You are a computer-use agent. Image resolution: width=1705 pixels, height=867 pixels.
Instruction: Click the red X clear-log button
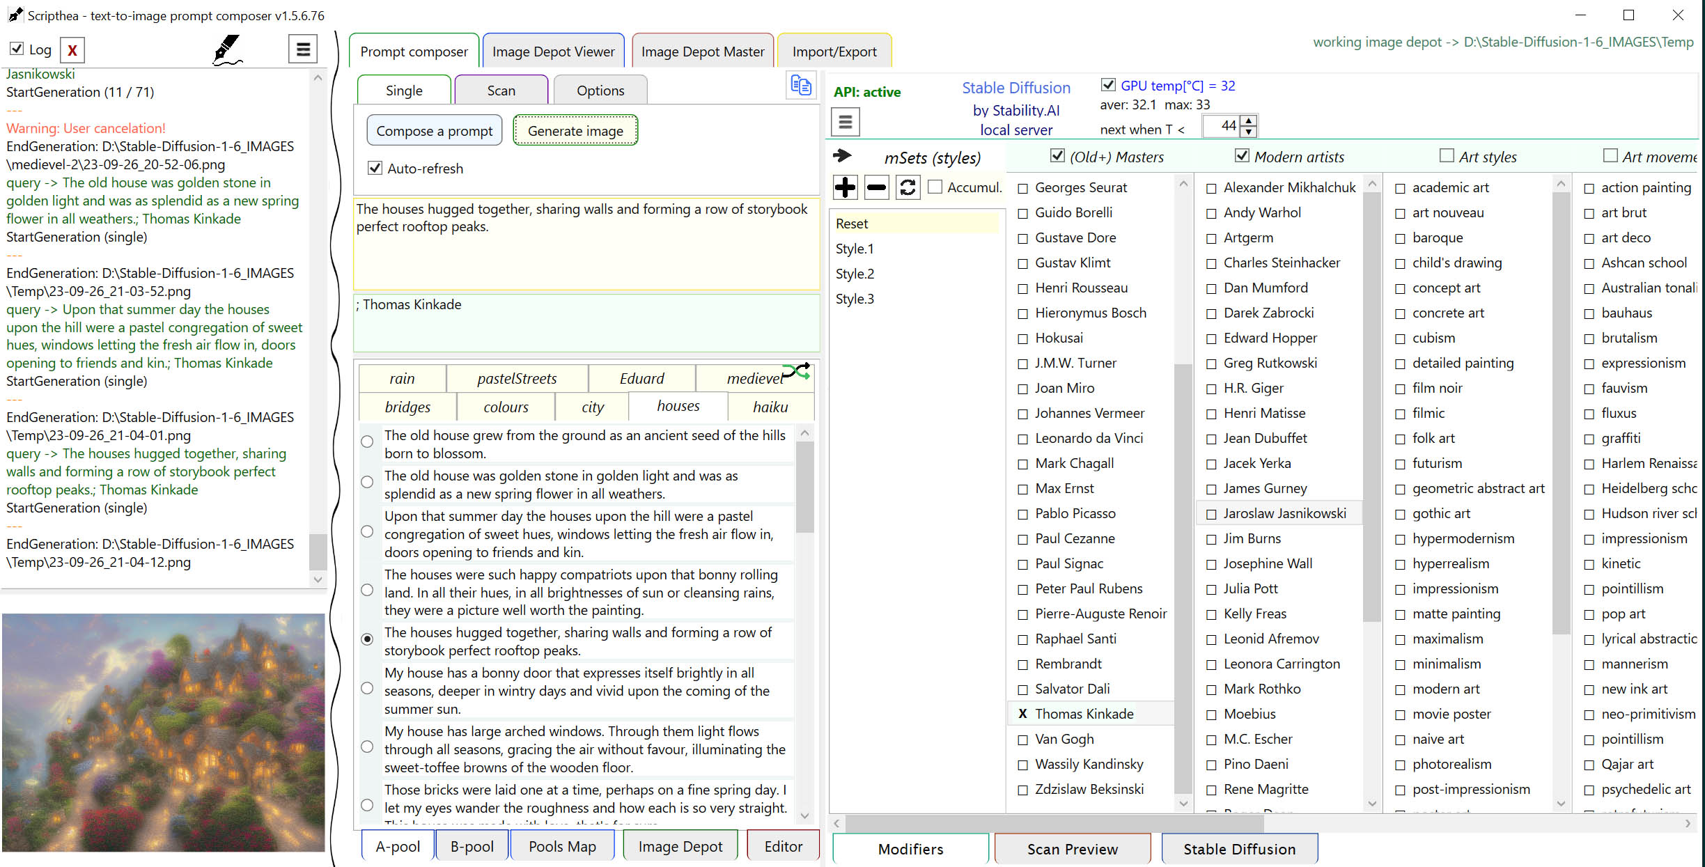coord(72,50)
